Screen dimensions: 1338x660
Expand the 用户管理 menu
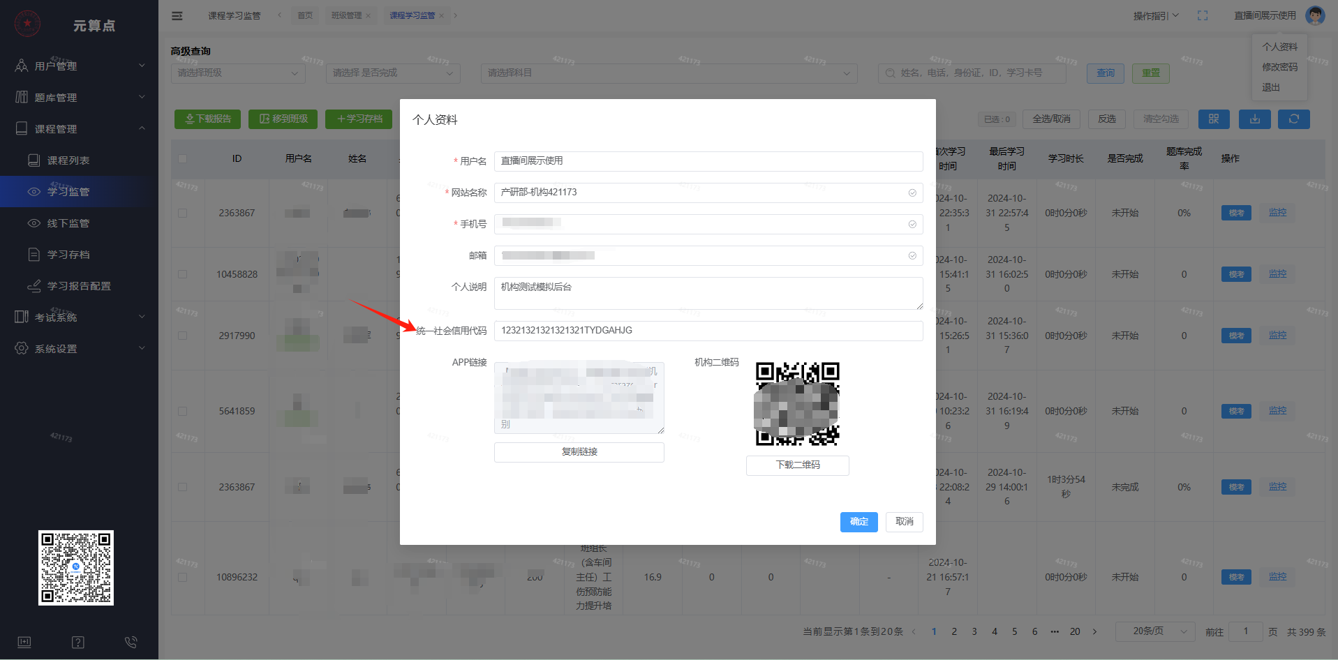(x=79, y=66)
